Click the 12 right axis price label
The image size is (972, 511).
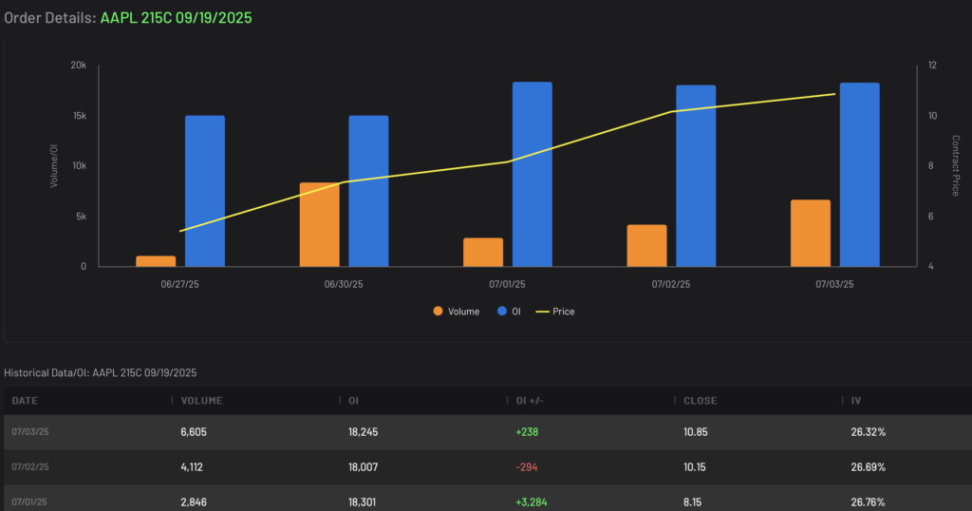point(932,66)
